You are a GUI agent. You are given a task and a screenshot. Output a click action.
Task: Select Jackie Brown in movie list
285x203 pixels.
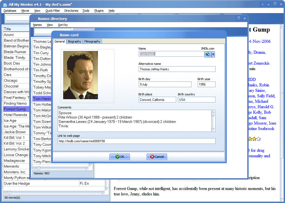coord(16,132)
